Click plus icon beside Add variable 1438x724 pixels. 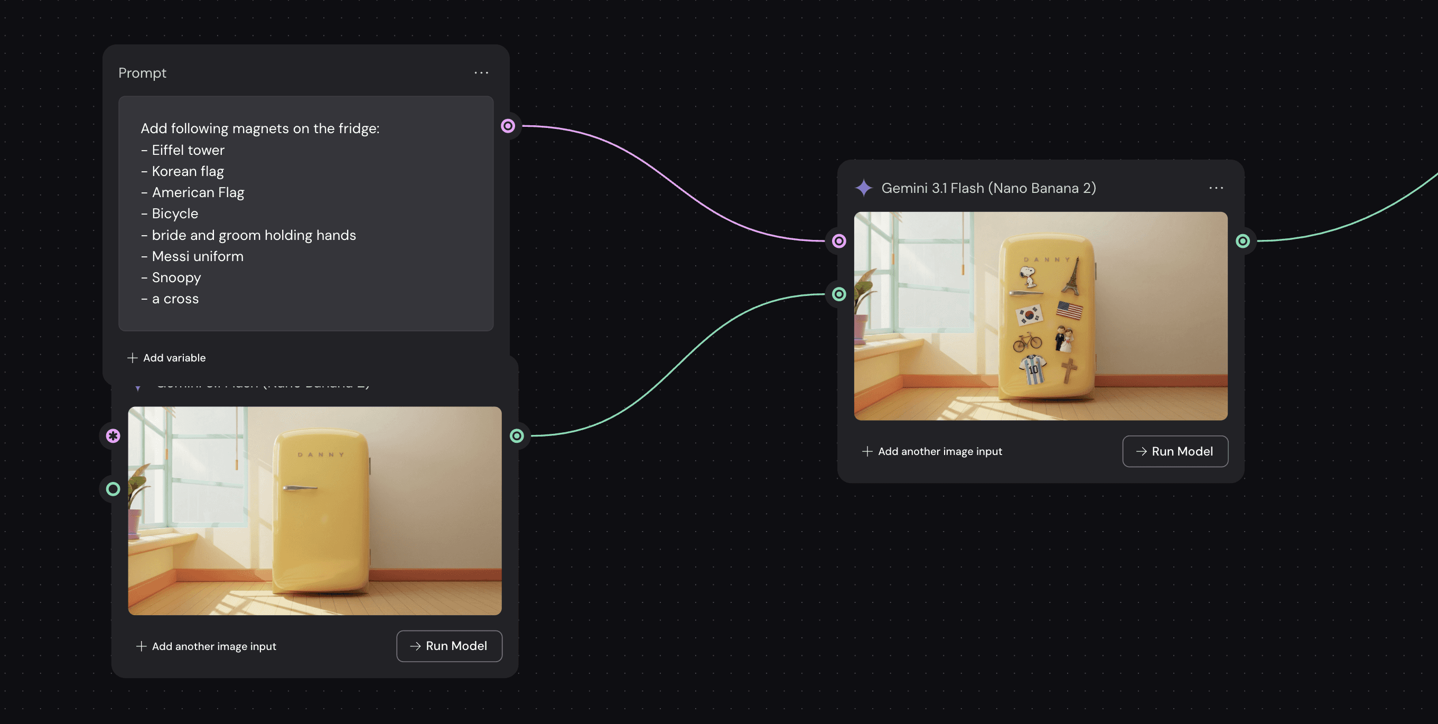tap(132, 358)
